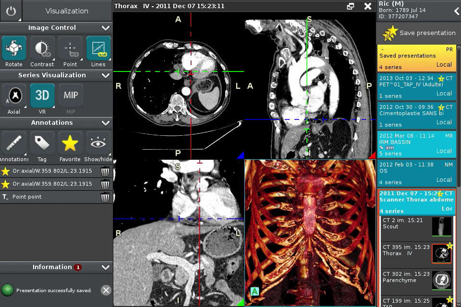Click the power button icon
The width and height of the screenshot is (461, 307).
[x=11, y=11]
